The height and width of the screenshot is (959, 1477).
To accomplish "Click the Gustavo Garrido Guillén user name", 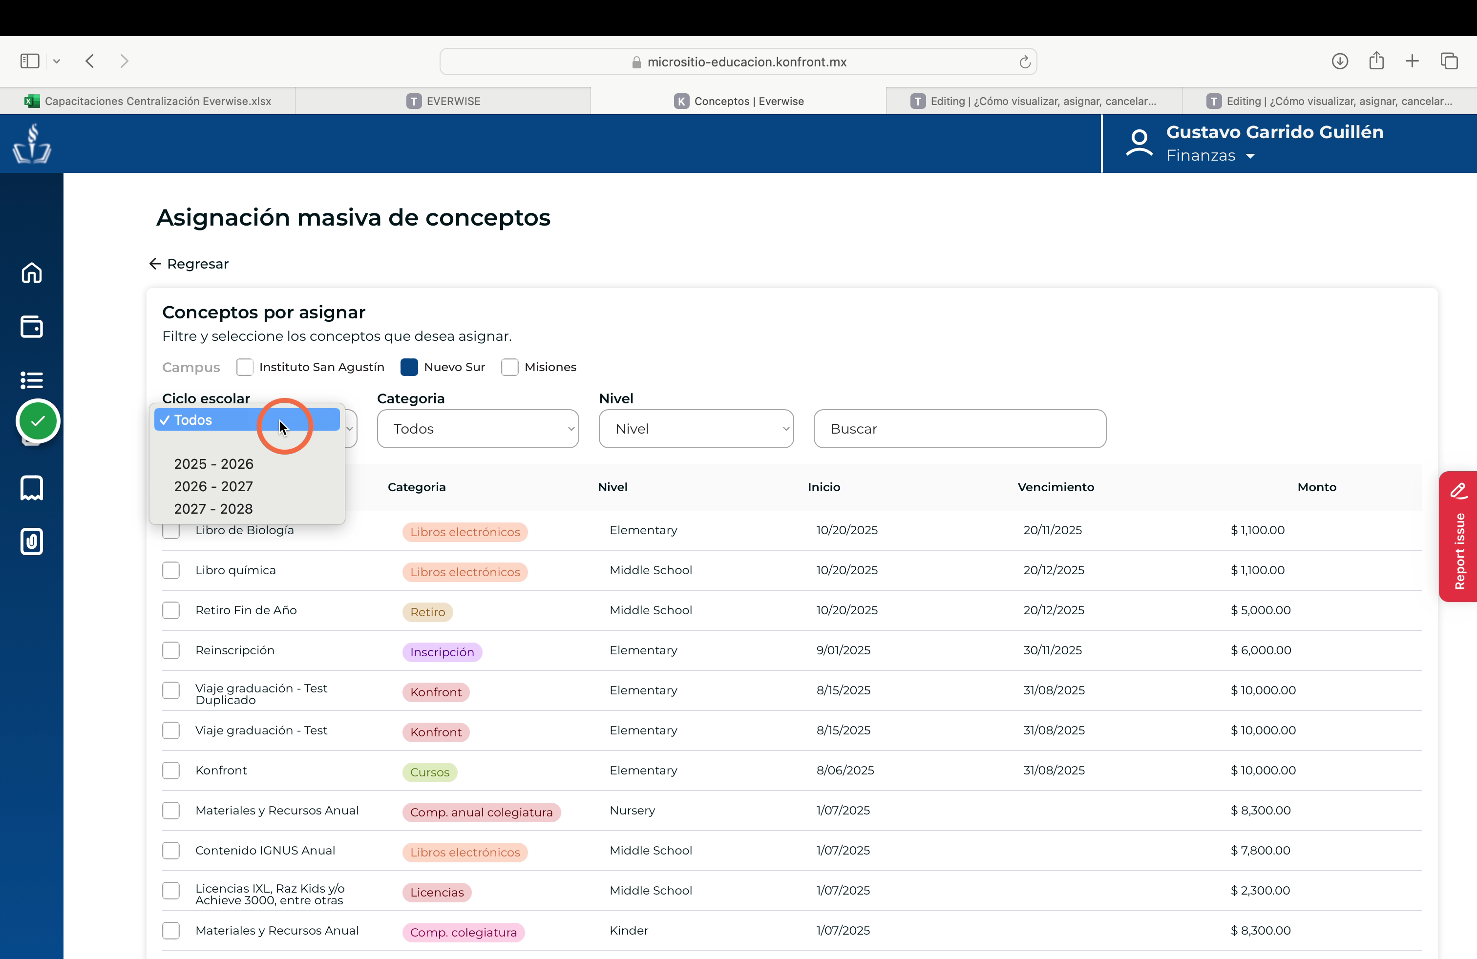I will (x=1275, y=132).
